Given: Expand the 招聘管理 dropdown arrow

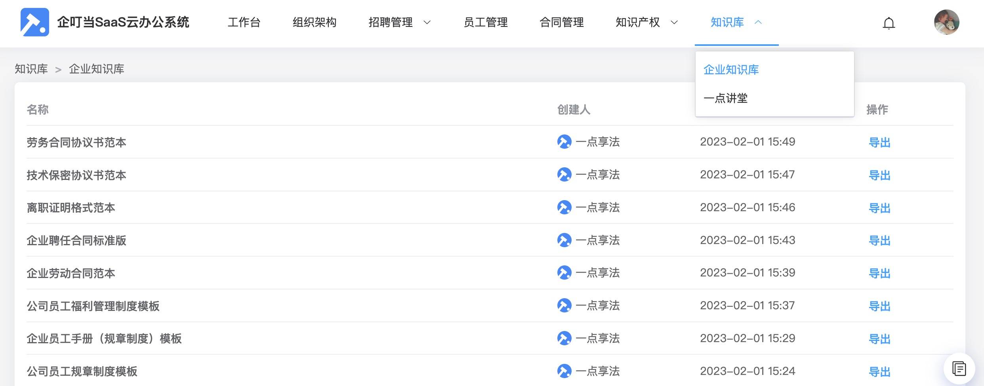Looking at the screenshot, I should (x=427, y=23).
